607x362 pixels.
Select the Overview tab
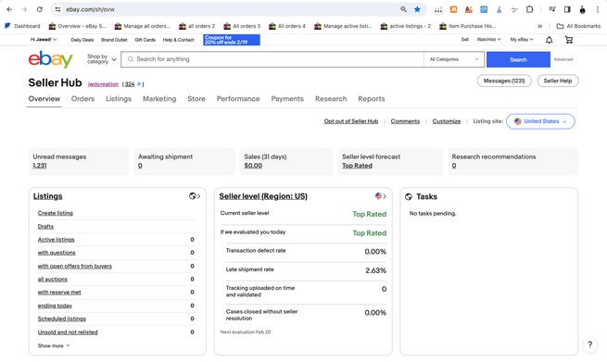pos(44,99)
